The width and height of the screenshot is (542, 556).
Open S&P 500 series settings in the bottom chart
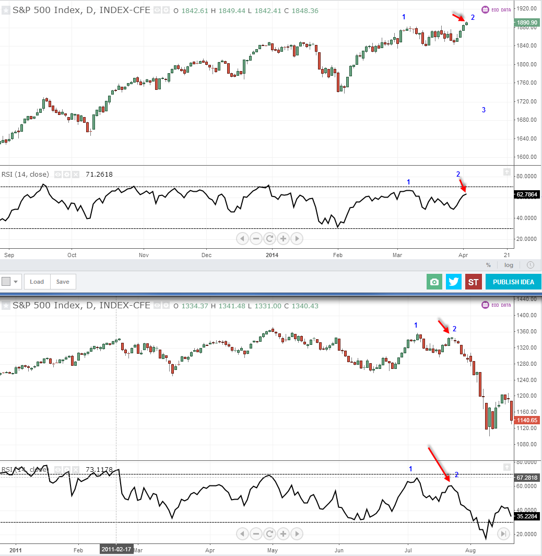166,305
